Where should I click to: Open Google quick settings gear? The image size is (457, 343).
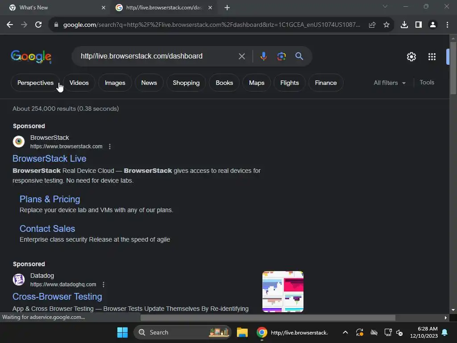click(411, 57)
